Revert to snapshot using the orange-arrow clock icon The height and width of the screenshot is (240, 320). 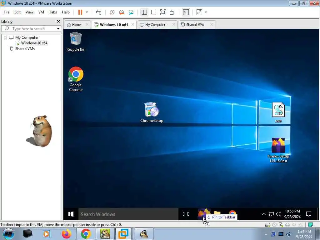coord(122,12)
